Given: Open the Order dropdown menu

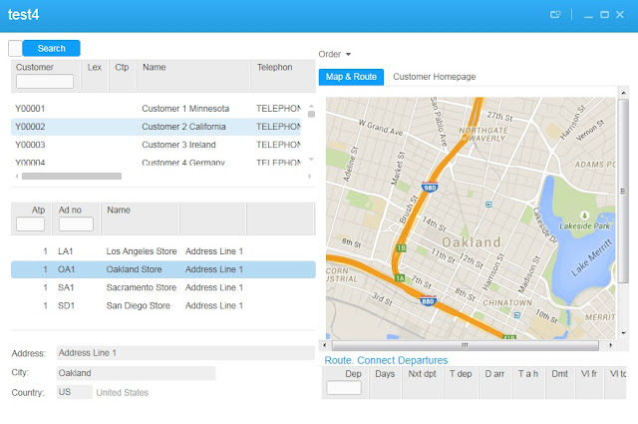Looking at the screenshot, I should coord(335,54).
